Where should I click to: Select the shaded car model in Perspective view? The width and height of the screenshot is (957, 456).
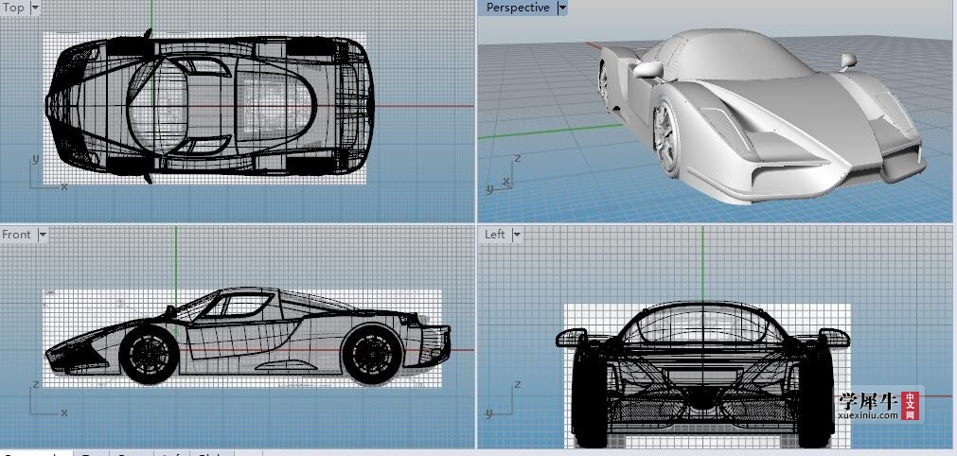762,115
